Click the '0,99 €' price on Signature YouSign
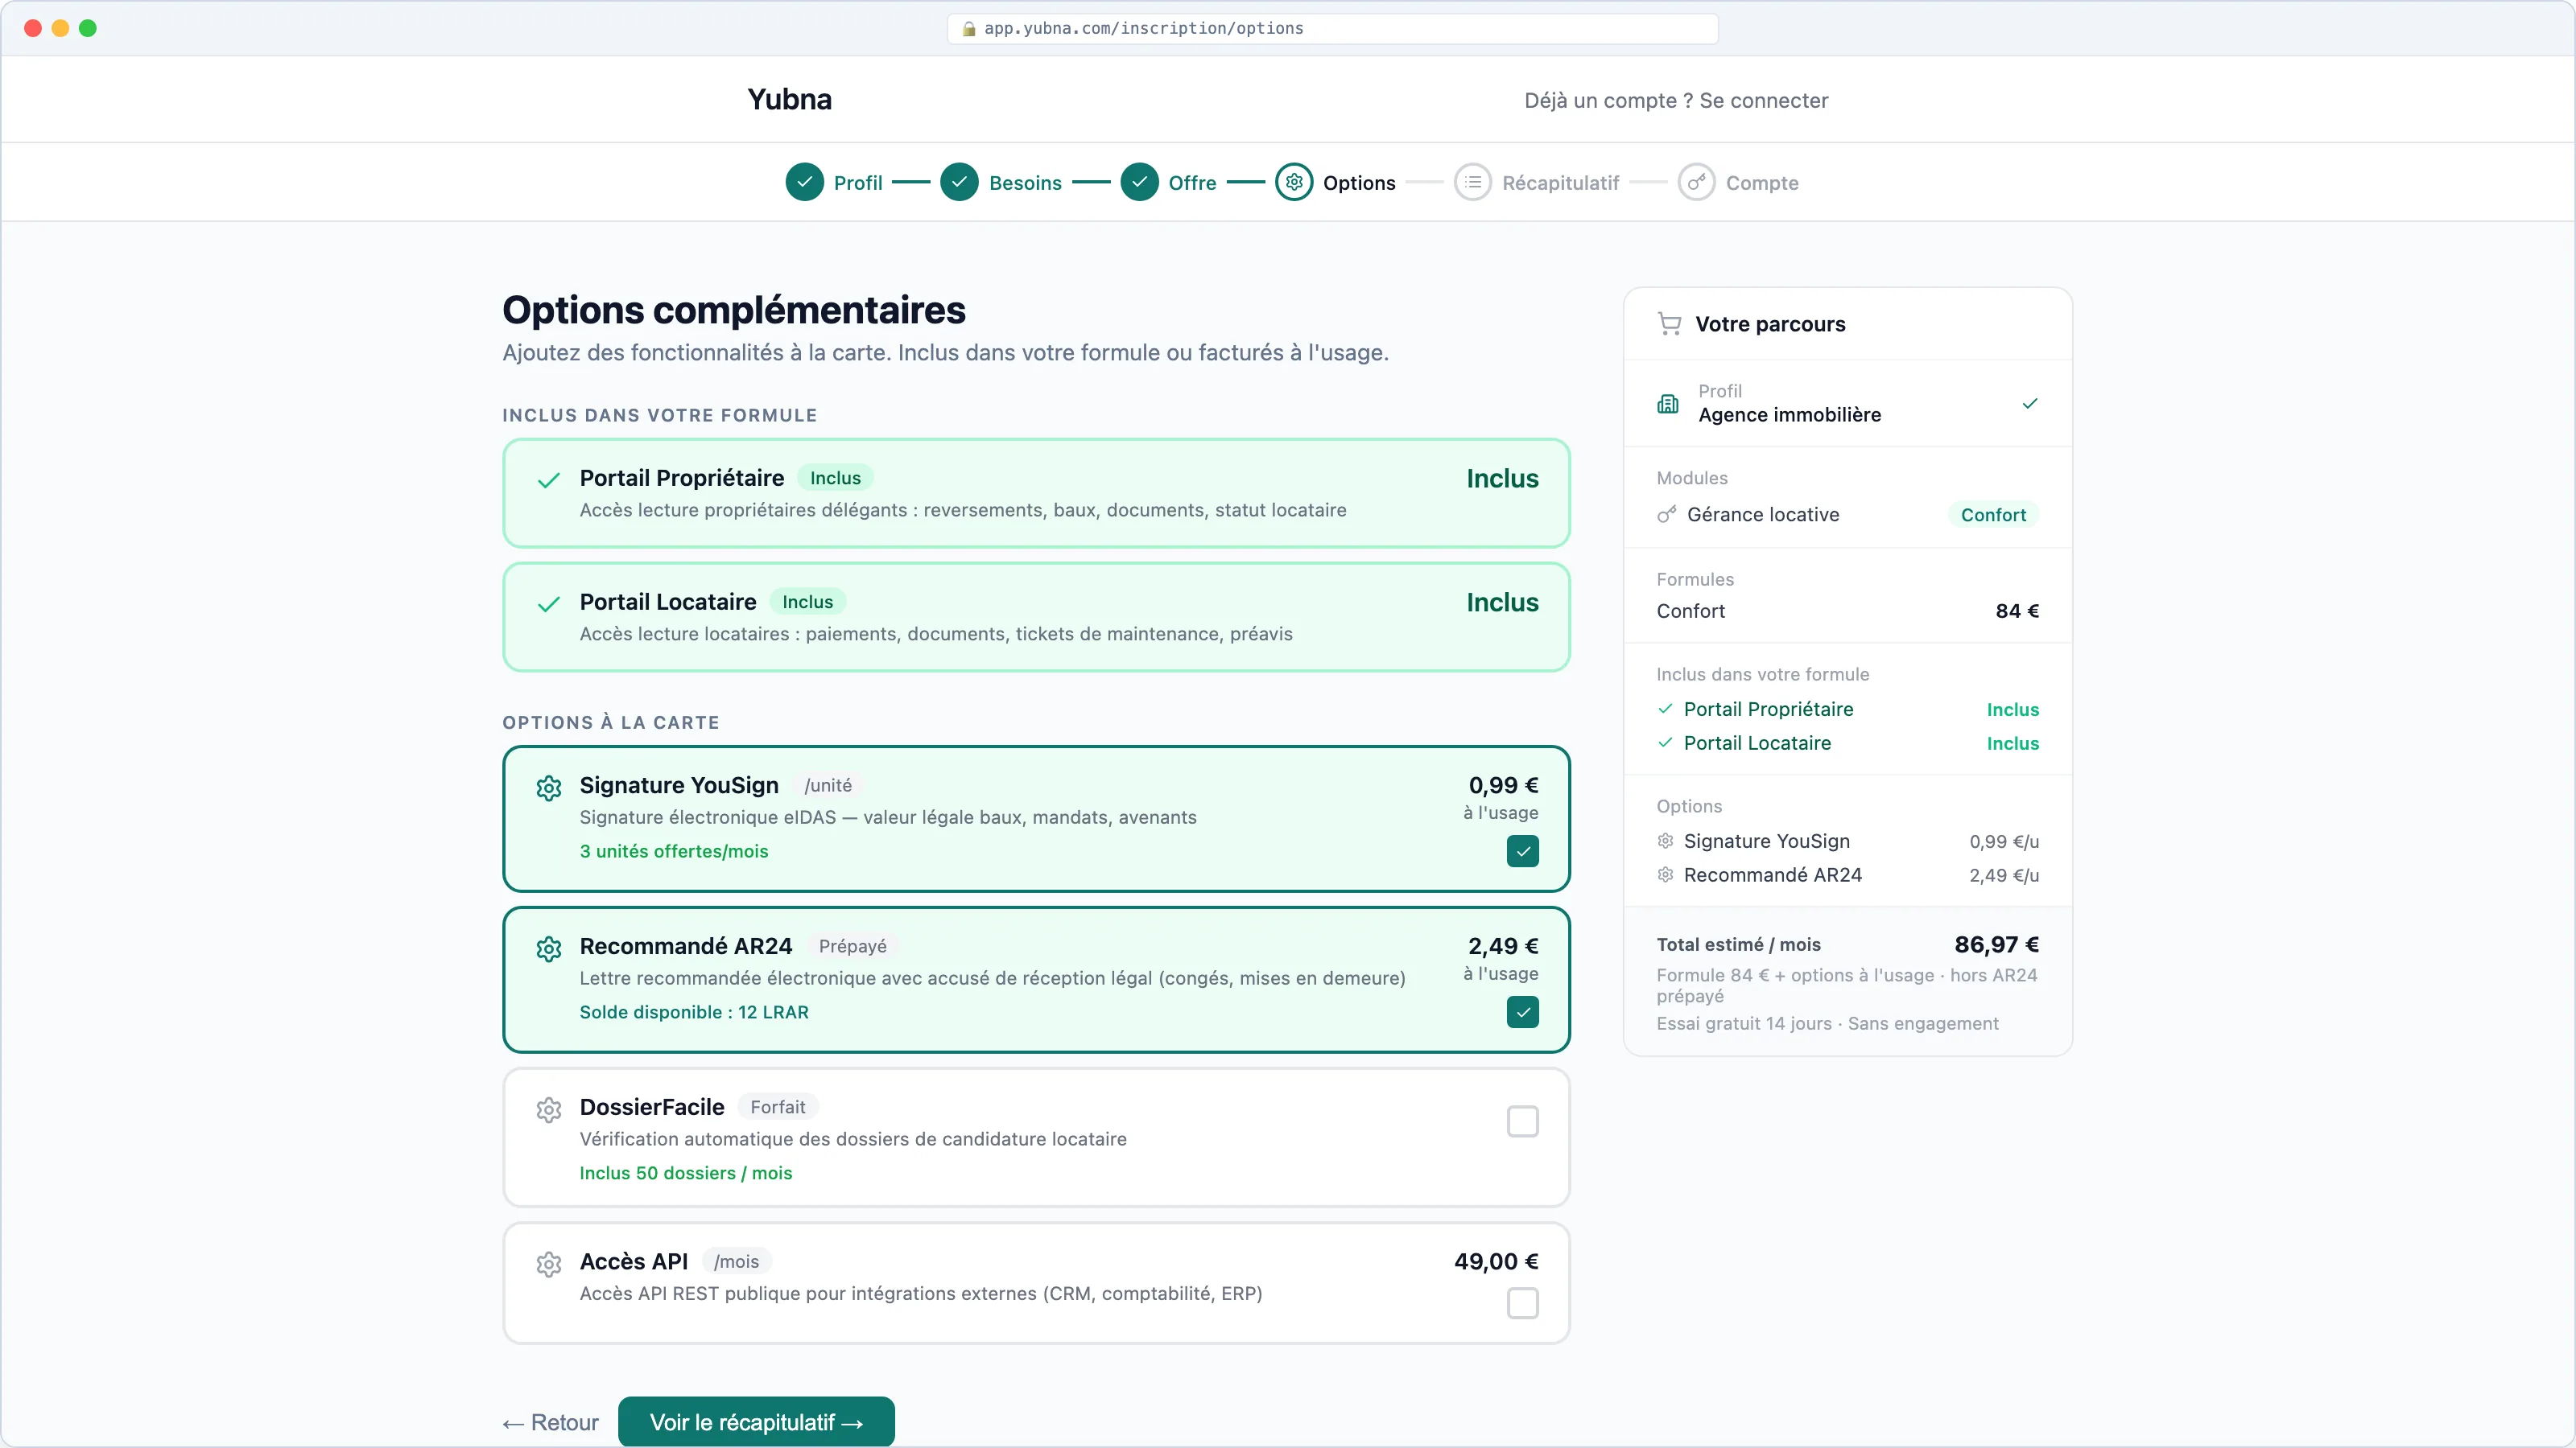 [1502, 784]
